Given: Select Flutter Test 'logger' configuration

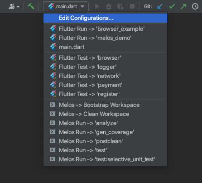Looking at the screenshot, I should pos(105,67).
